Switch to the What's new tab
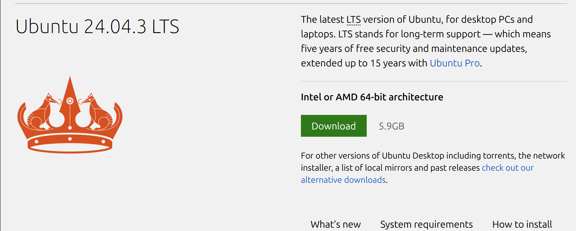The width and height of the screenshot is (576, 231). 335,224
